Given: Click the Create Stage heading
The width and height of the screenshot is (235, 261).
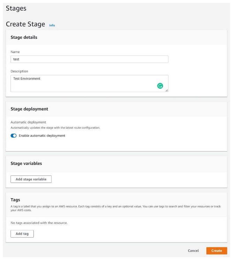Looking at the screenshot, I should coord(25,24).
